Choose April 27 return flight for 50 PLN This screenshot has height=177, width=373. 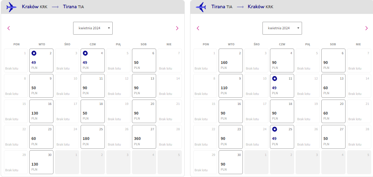(333, 137)
